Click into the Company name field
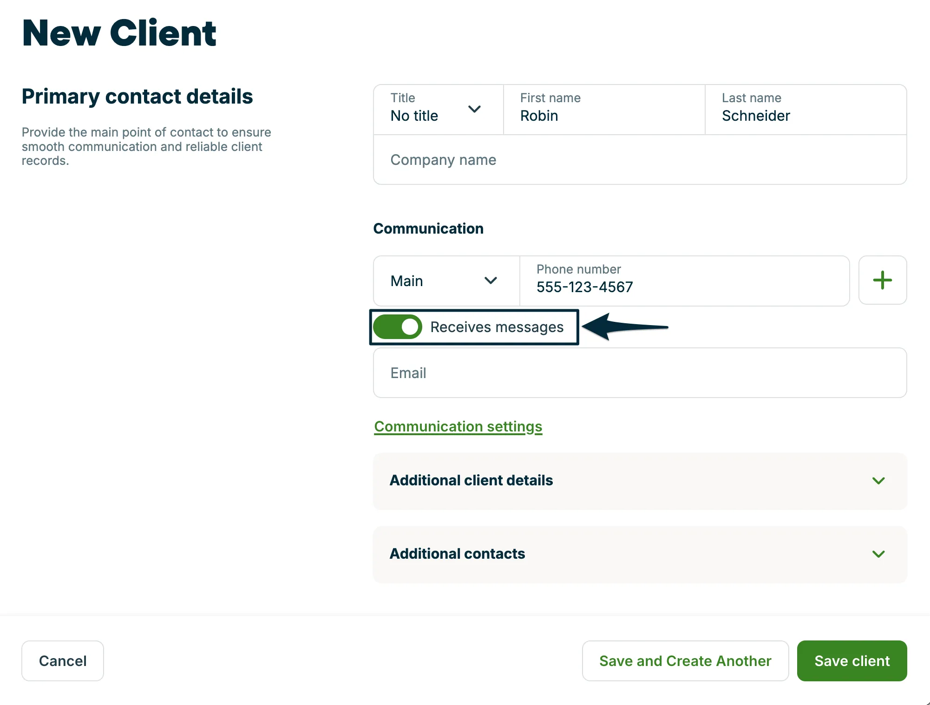Image resolution: width=930 pixels, height=705 pixels. click(640, 160)
